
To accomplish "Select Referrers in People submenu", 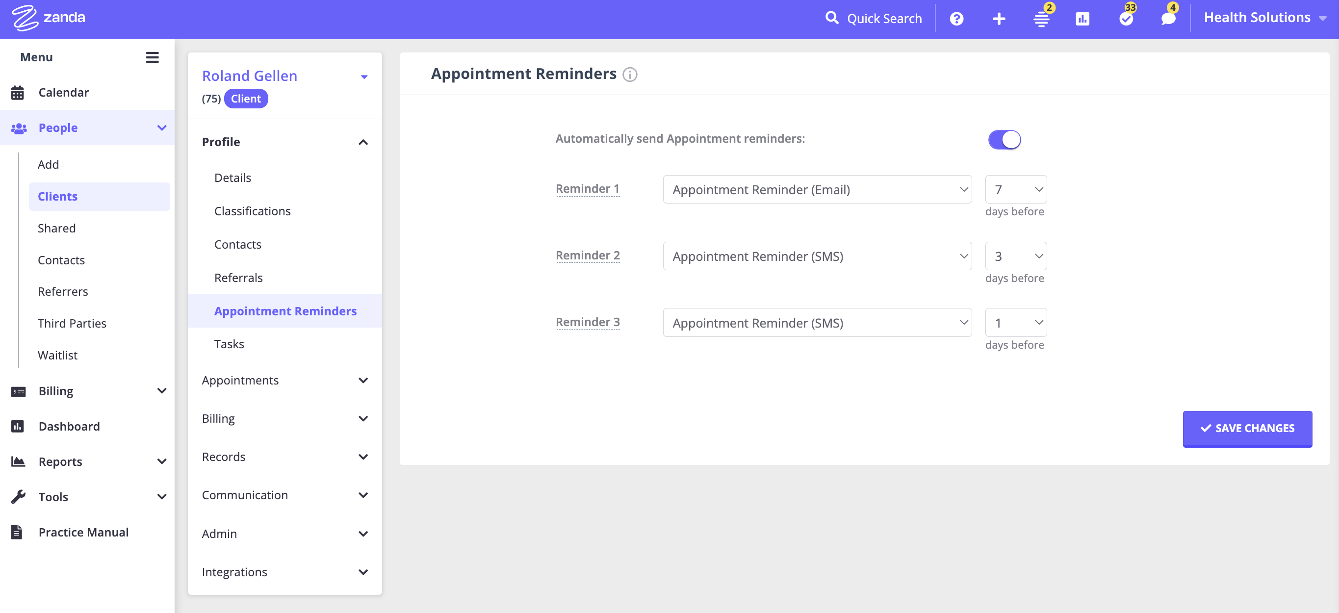I will coord(63,292).
